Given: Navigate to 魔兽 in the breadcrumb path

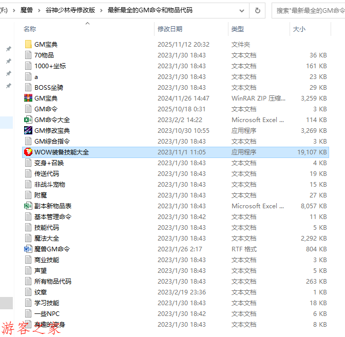Looking at the screenshot, I should (x=27, y=10).
